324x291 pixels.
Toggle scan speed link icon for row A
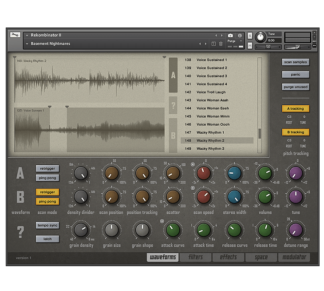(x=193, y=164)
